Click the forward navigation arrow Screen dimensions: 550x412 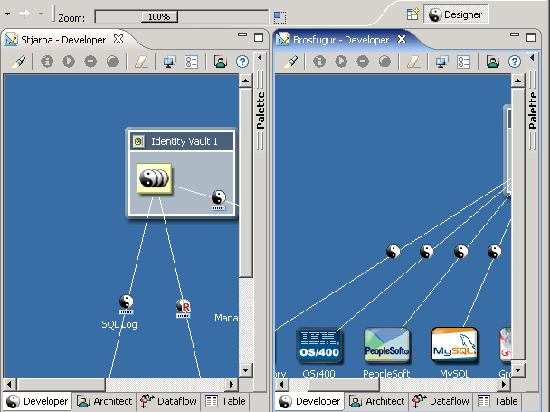[x=24, y=14]
